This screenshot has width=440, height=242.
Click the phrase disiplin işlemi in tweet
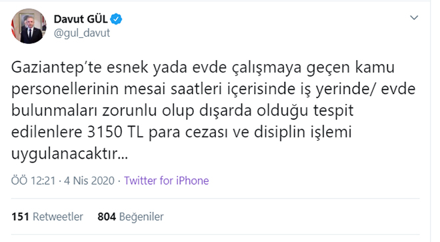click(303, 133)
